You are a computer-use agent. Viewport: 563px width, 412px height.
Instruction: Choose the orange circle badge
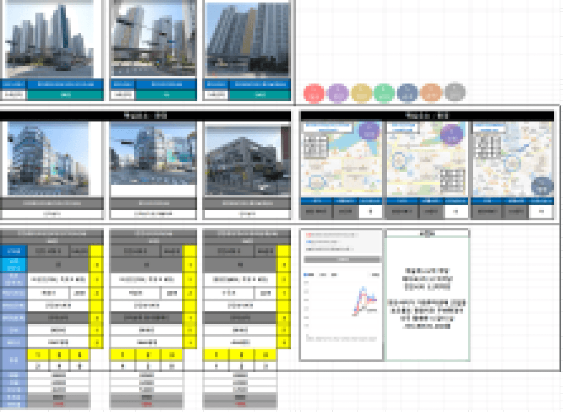431,92
